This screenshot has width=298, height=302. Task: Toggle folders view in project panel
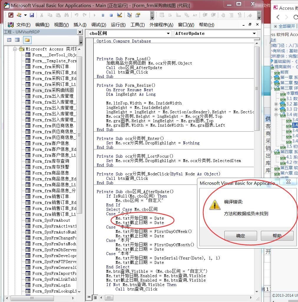pos(27,40)
